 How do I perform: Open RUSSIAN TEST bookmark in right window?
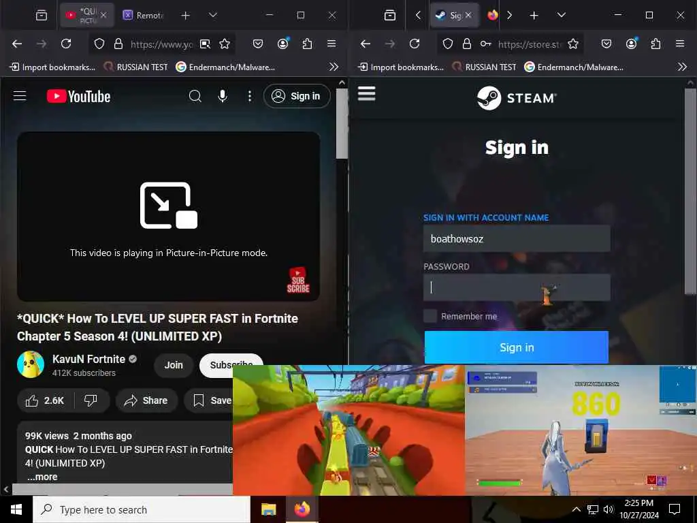485,67
